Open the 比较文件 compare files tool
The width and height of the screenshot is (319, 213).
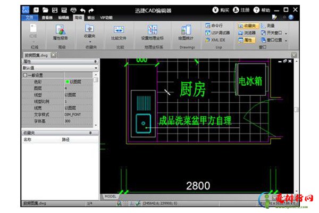point(119,32)
